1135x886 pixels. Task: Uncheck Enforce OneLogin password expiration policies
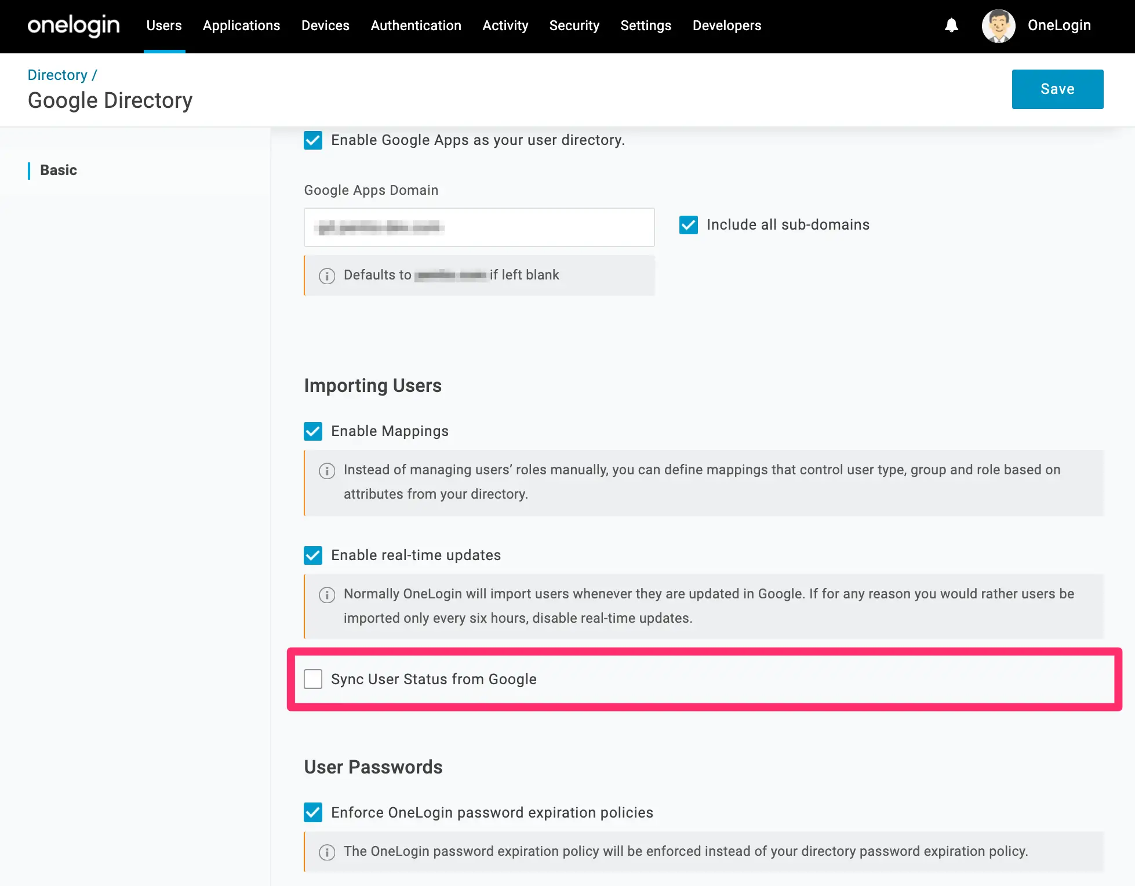coord(313,813)
